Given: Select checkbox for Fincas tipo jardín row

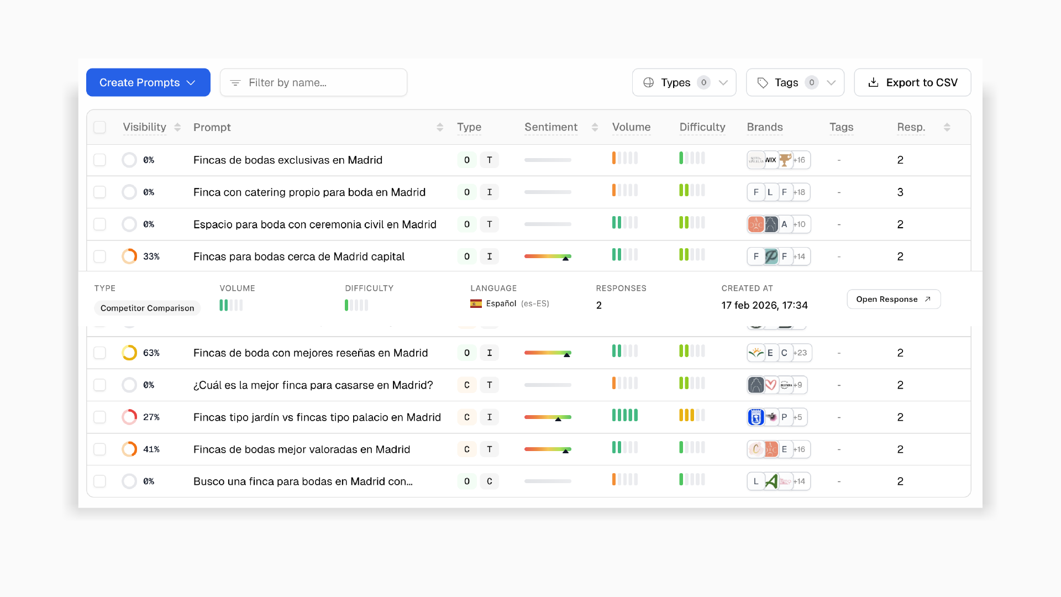Looking at the screenshot, I should [100, 417].
